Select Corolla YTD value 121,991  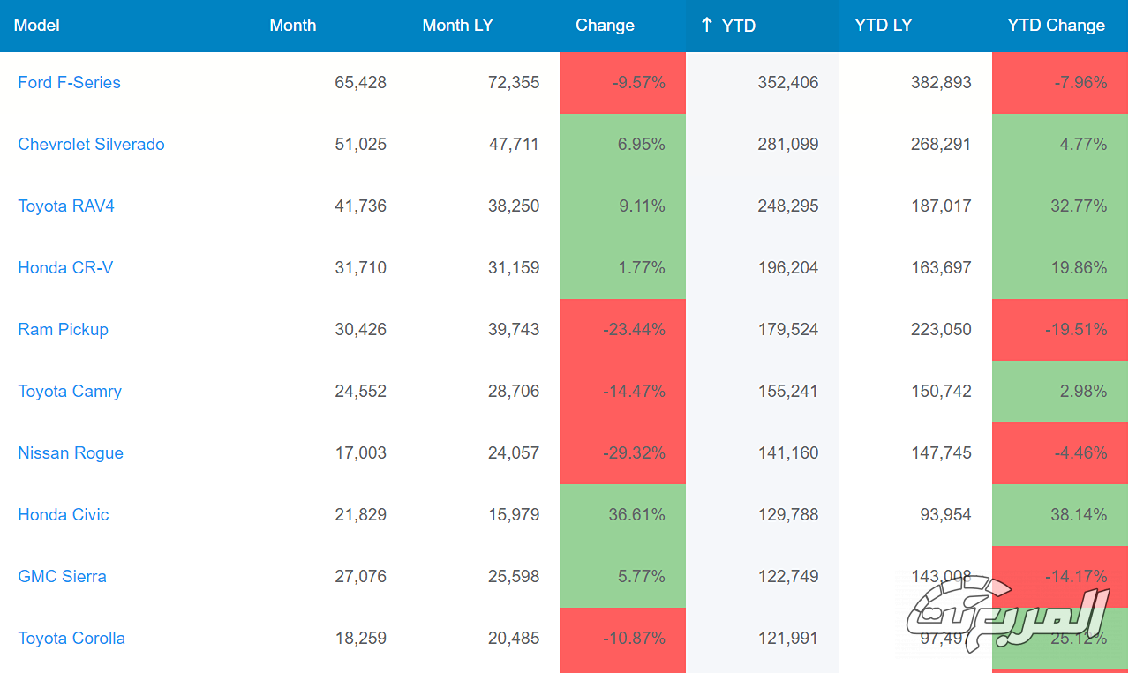788,638
